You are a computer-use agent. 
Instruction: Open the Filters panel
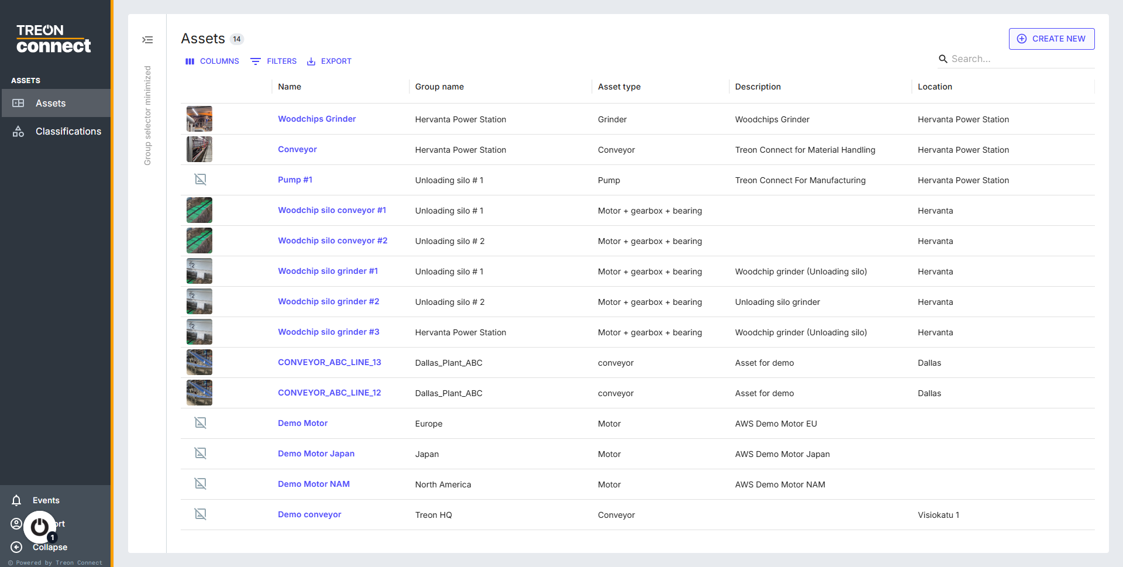[x=274, y=61]
